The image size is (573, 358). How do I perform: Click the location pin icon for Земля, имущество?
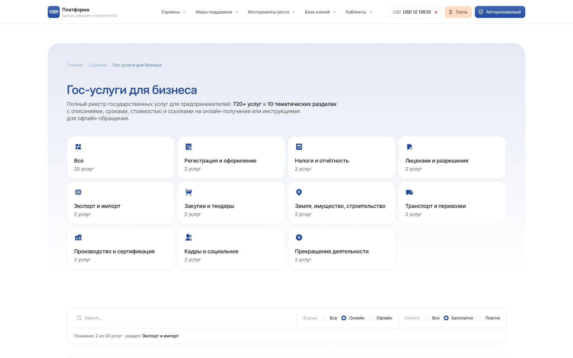pyautogui.click(x=299, y=192)
